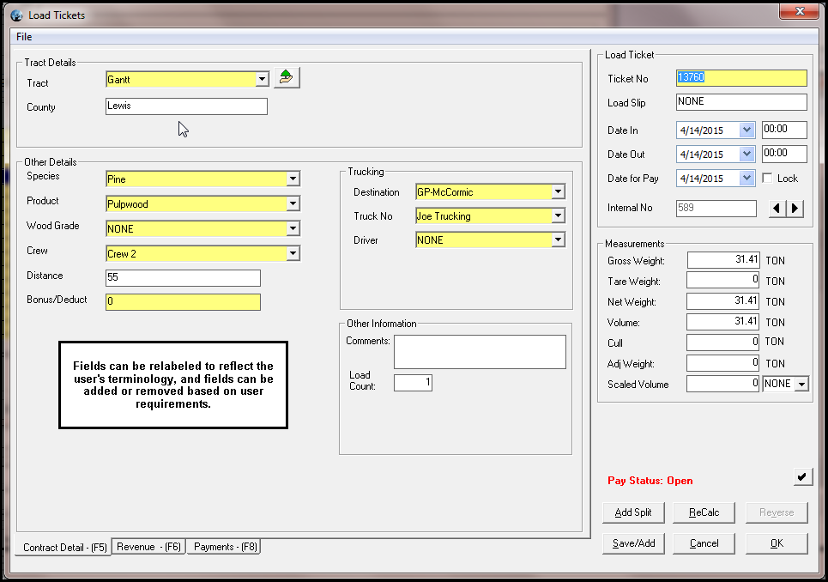Open the File menu
Screen dimensions: 828x582
tap(24, 36)
